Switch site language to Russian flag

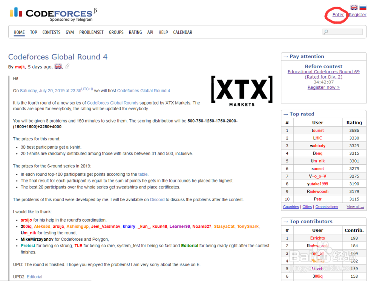363,8
